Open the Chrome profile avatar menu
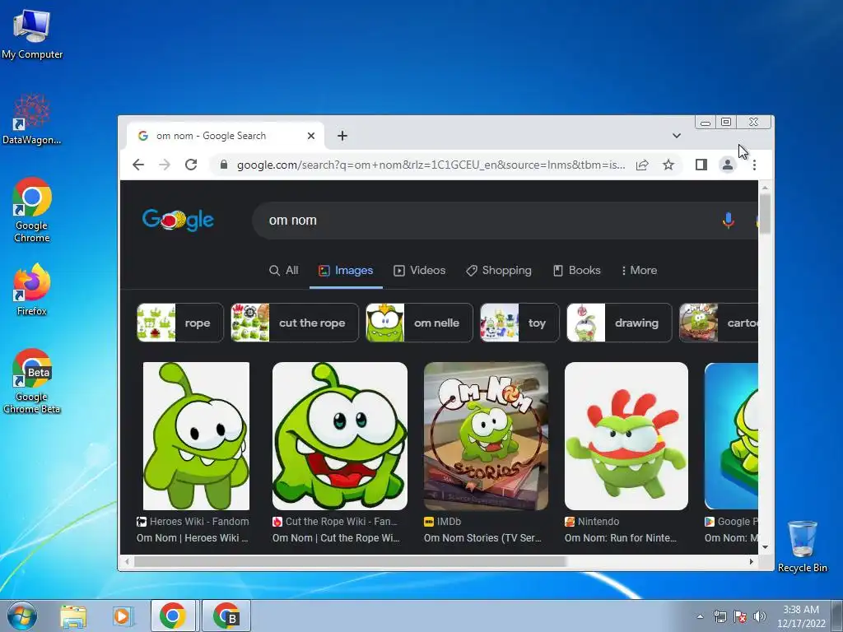 coord(728,165)
